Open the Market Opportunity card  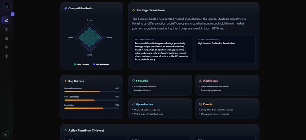tap(225, 50)
